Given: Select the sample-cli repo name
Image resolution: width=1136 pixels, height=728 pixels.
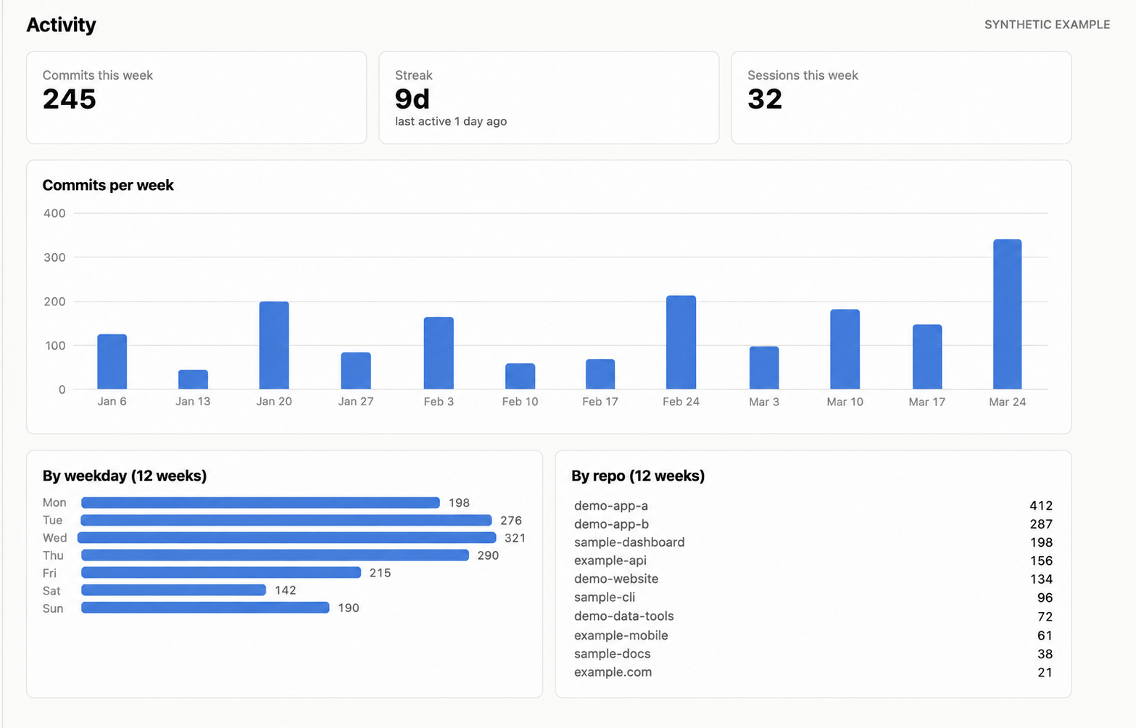Looking at the screenshot, I should [605, 597].
